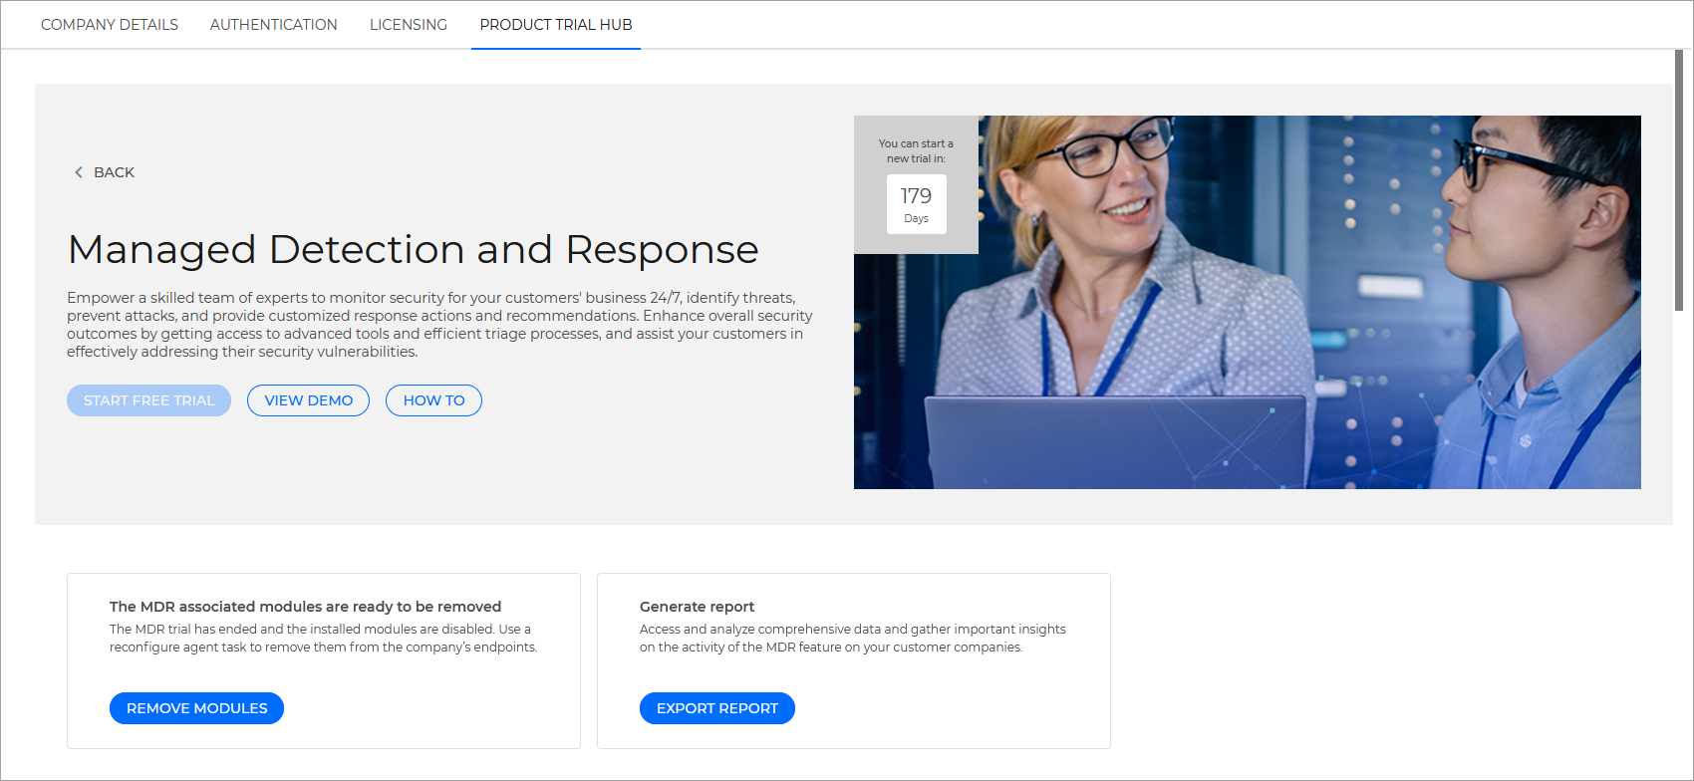The image size is (1694, 781).
Task: Click the Managed Detection and Response heading
Action: [413, 249]
